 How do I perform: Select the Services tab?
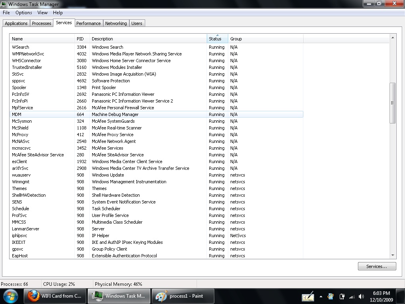(x=64, y=23)
